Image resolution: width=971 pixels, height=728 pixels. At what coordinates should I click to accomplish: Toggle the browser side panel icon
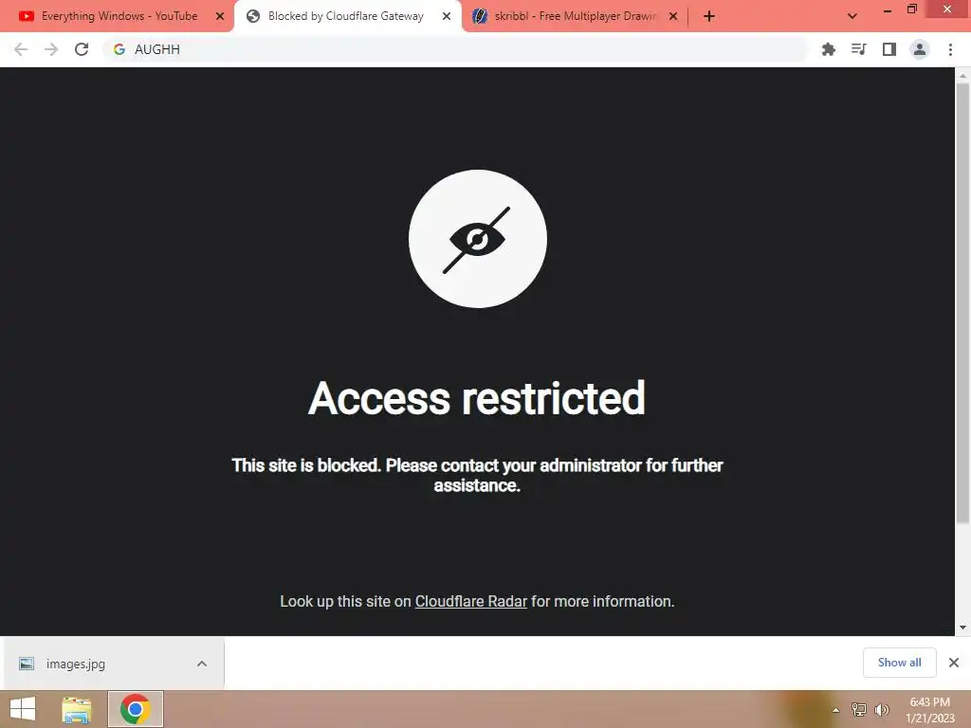click(x=889, y=49)
